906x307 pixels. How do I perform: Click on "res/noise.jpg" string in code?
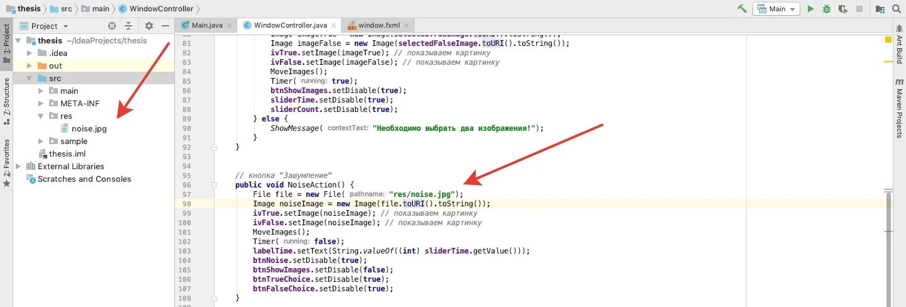pos(423,194)
